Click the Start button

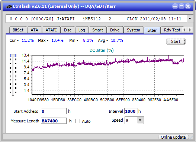pos(176,41)
